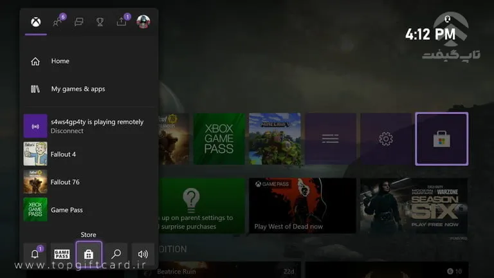Open My games & apps
Screen dimensions: 494x278
coord(77,89)
